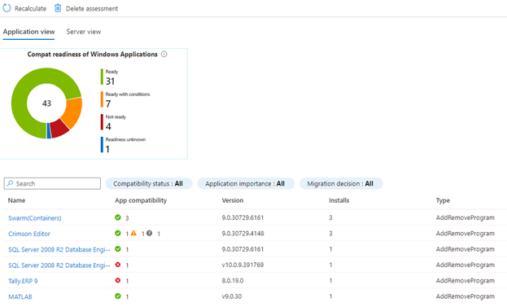The height and width of the screenshot is (307, 507).
Task: Open SQL Server 2008 R2 link with version 9.0.30729.6161
Action: point(59,249)
